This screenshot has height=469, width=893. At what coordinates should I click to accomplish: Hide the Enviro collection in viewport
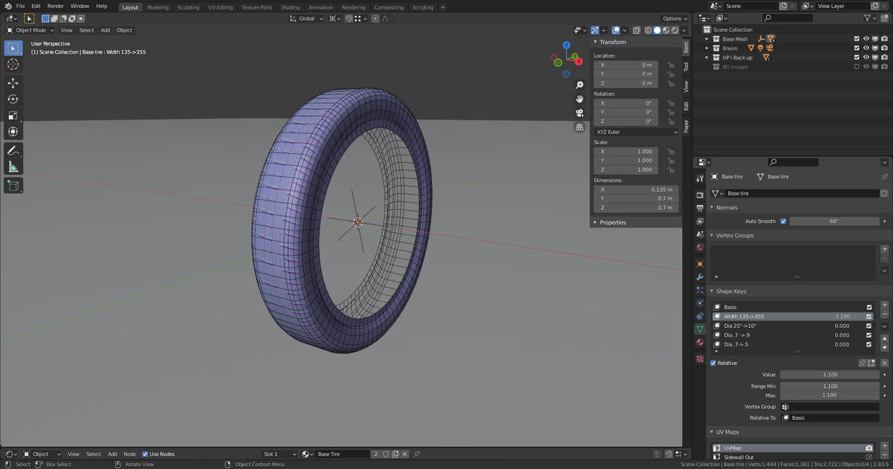(x=865, y=48)
